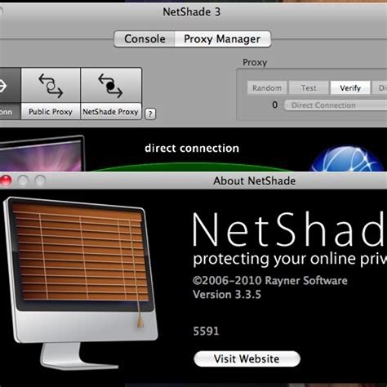This screenshot has height=387, width=387.
Task: Click the Test proxy button
Action: click(309, 88)
